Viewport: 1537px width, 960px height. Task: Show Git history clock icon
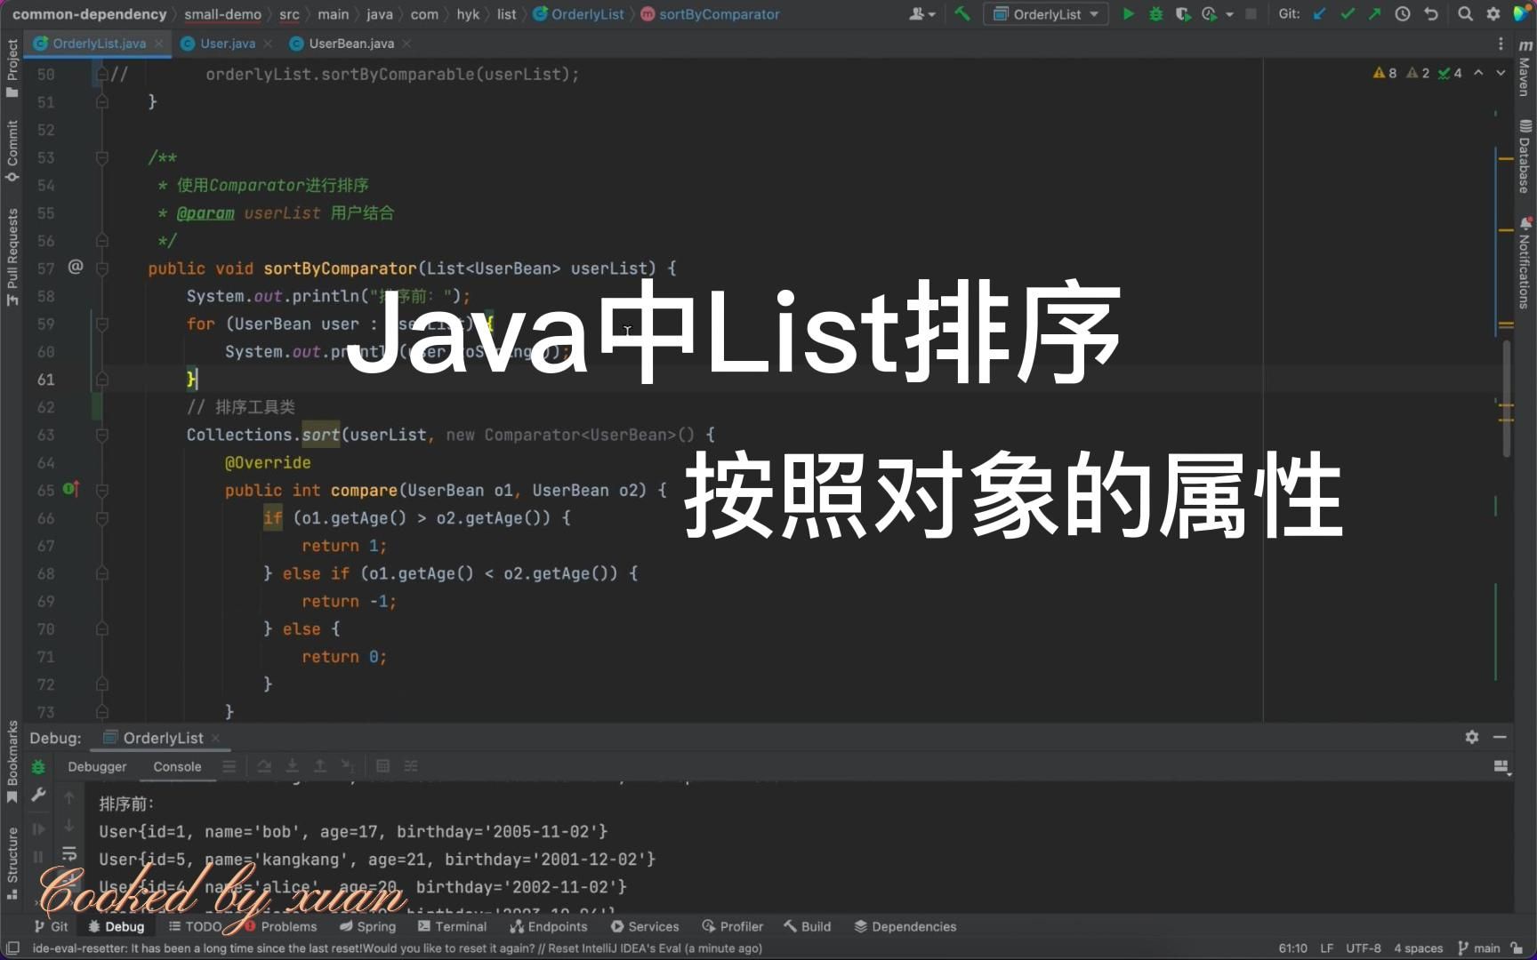pos(1403,13)
